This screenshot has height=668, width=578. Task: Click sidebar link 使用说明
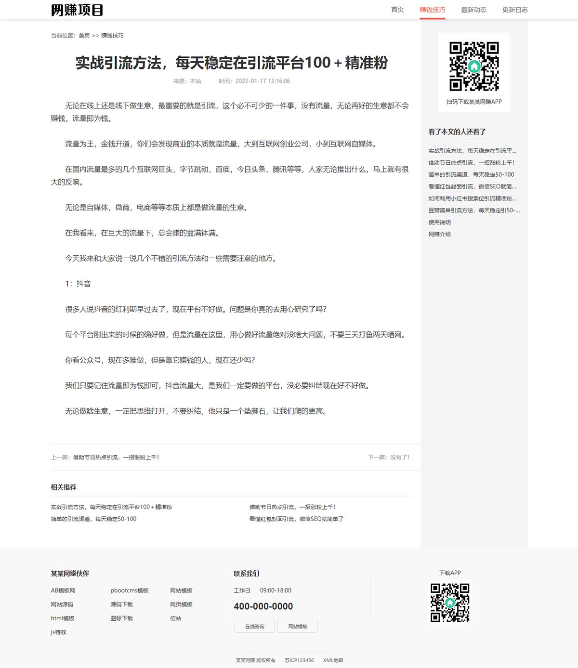(439, 223)
